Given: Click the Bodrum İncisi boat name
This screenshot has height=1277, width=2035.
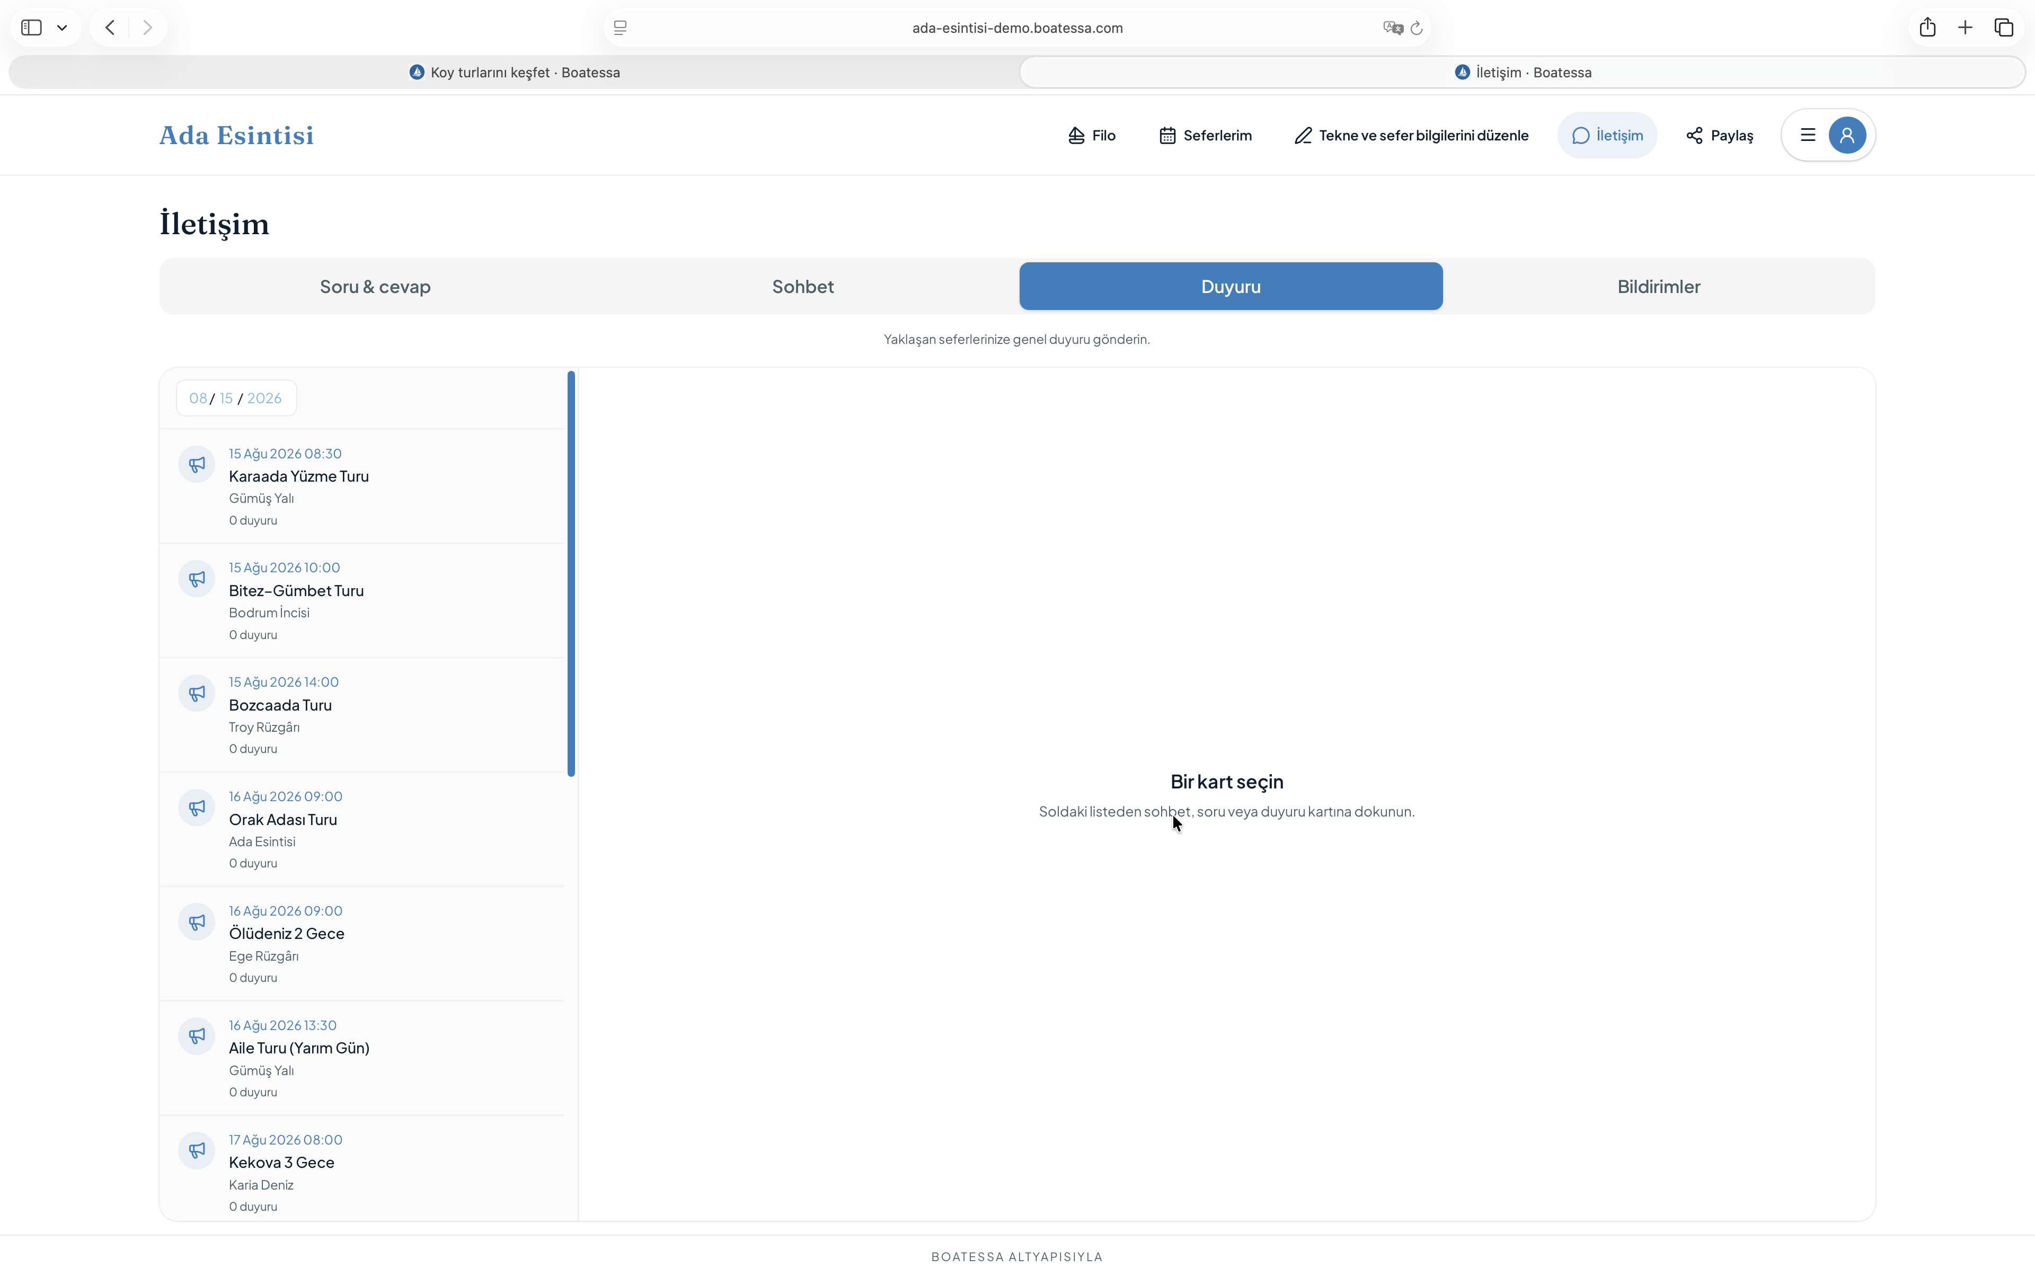Looking at the screenshot, I should (x=269, y=613).
